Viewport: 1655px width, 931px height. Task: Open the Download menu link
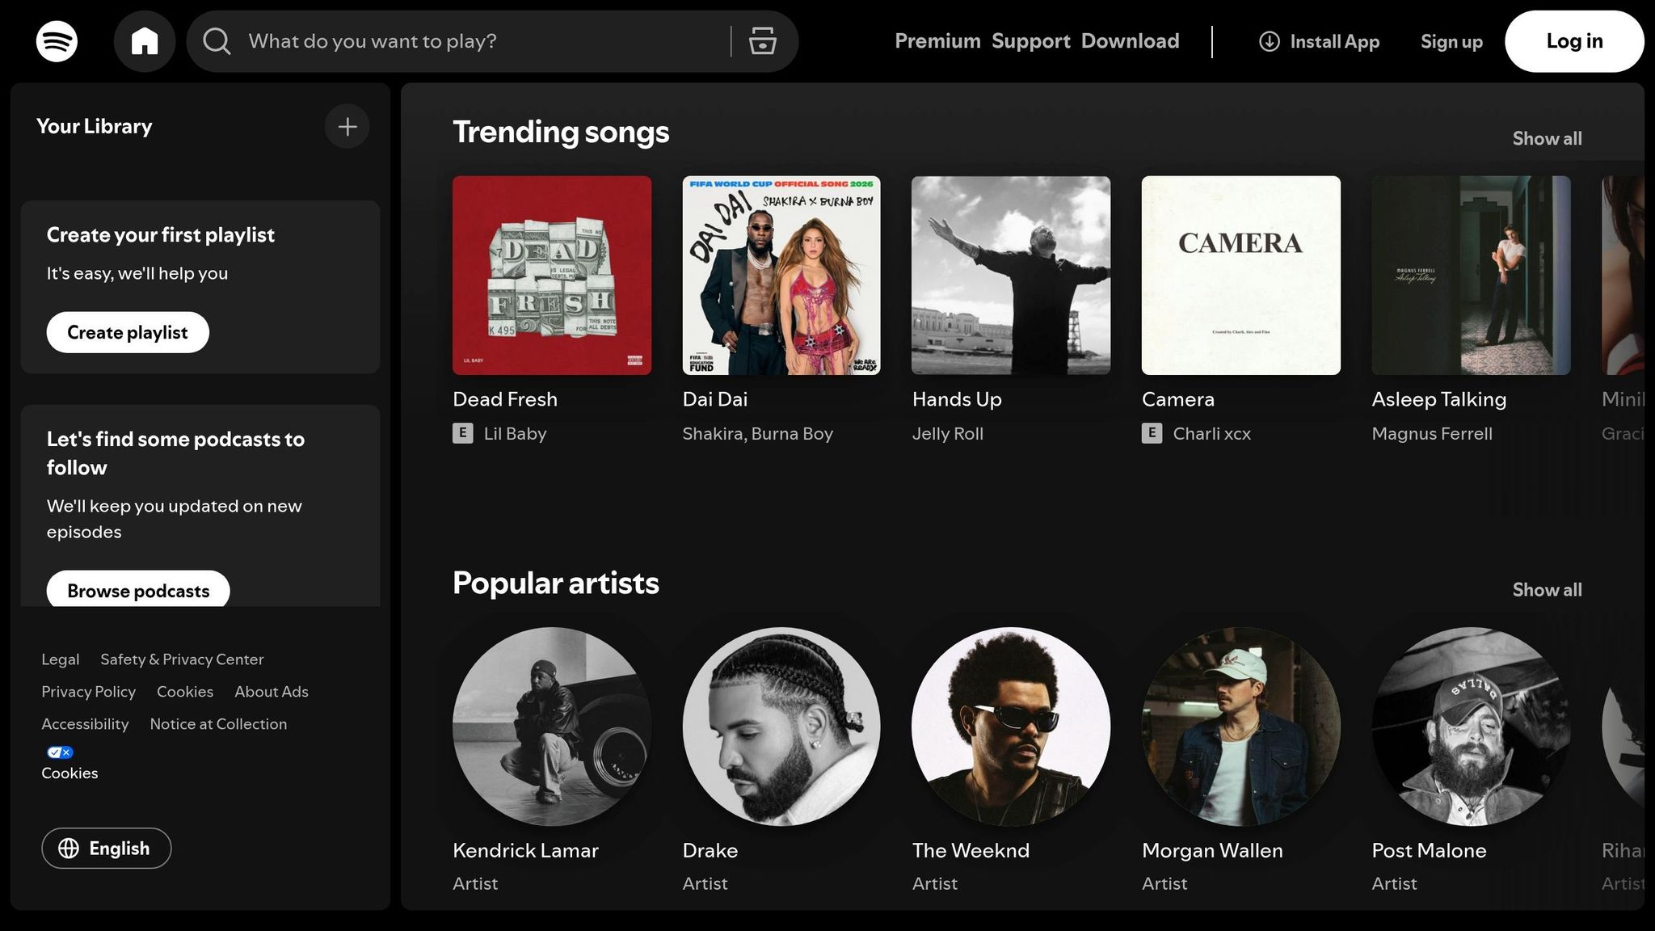(1130, 41)
